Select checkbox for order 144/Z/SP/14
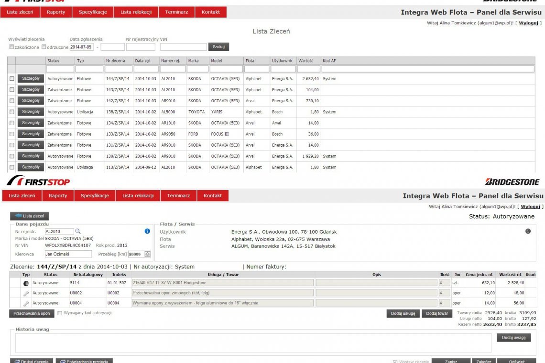Viewport: 545px width, 363px height. [x=12, y=79]
